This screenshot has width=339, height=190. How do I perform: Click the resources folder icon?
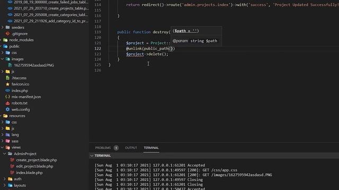(5, 116)
